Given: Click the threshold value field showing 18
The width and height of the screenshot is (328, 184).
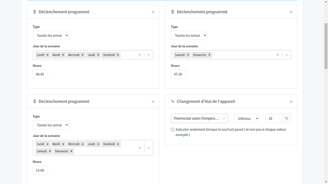Looking at the screenshot, I should 274,118.
